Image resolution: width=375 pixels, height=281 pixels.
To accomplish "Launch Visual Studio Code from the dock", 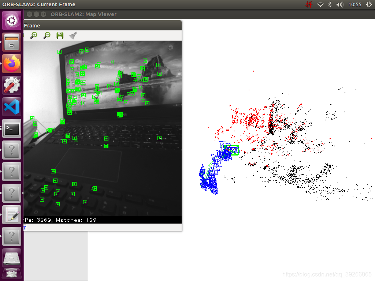I will 12,107.
